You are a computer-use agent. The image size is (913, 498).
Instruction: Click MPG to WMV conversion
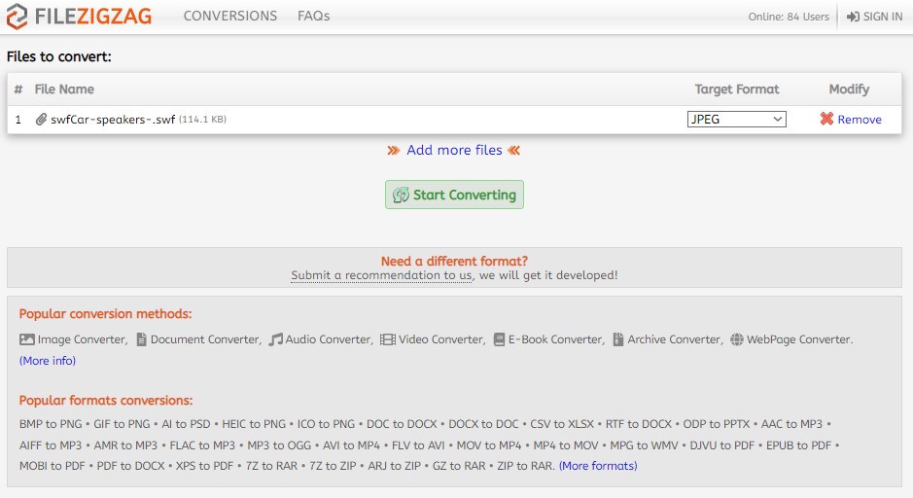[x=644, y=445]
